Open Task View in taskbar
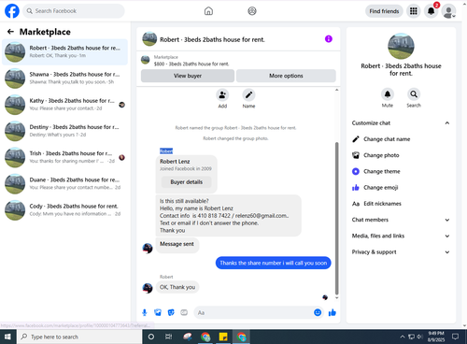 click(168, 337)
